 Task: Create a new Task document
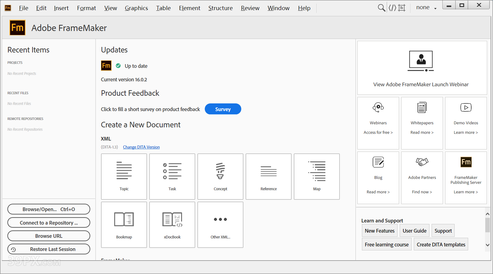172,176
